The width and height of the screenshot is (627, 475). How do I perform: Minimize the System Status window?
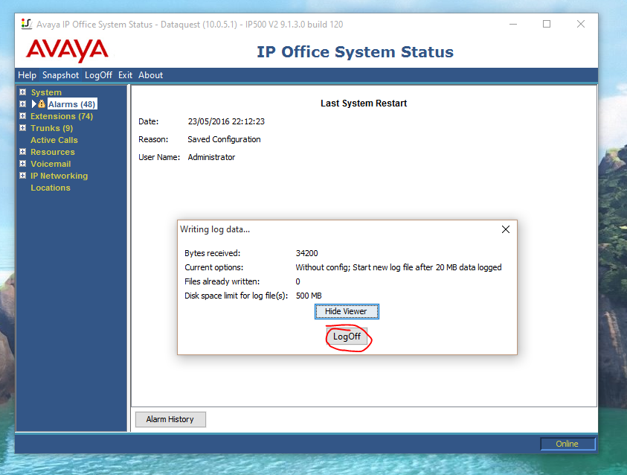click(x=513, y=24)
